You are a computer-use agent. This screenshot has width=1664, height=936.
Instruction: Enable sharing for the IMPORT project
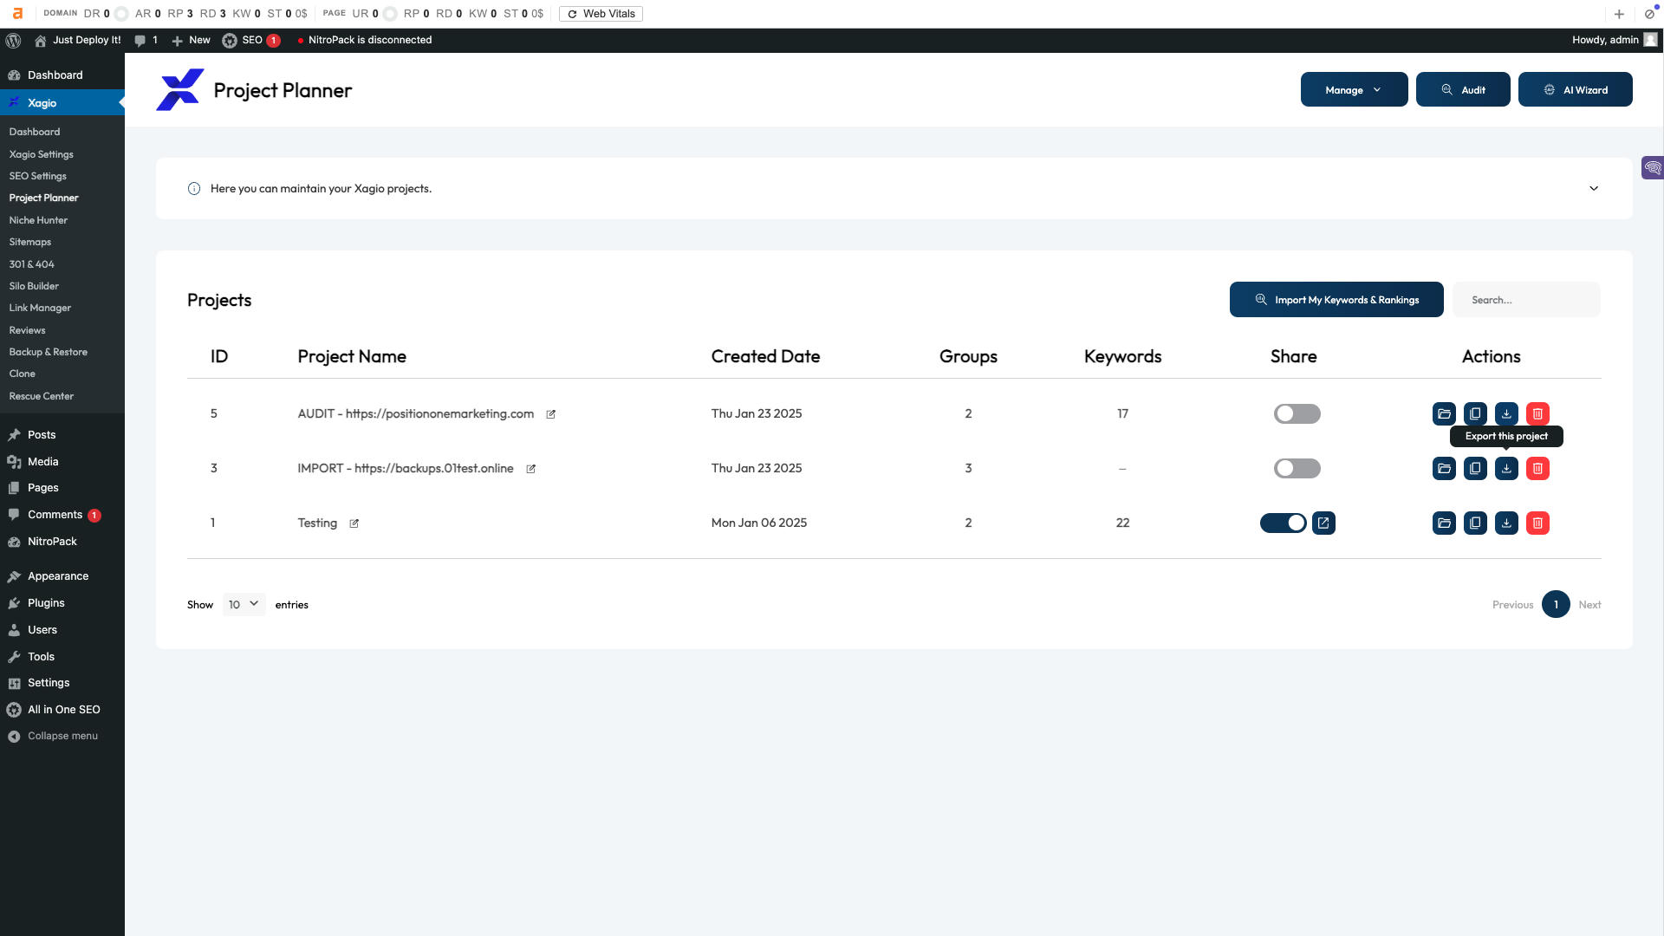pyautogui.click(x=1297, y=469)
